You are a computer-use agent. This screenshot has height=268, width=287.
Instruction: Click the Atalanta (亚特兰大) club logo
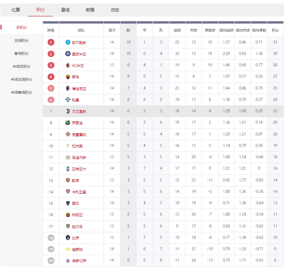68,169
